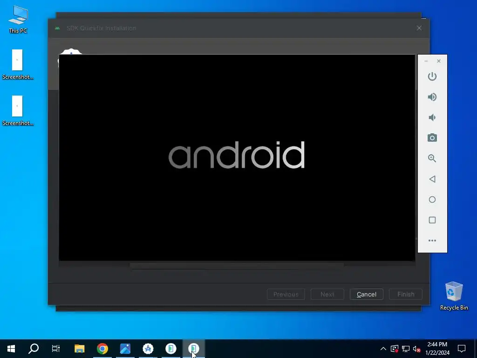Open the Photos app taskbar icon
Screen dimensions: 477x358
pyautogui.click(x=125, y=349)
